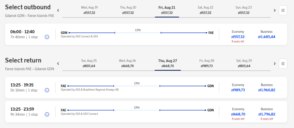Open return flight filter settings icon
The height and width of the screenshot is (128, 294).
(283, 64)
